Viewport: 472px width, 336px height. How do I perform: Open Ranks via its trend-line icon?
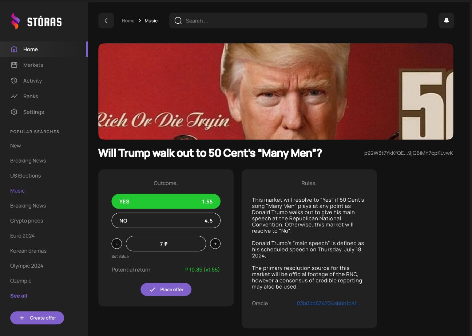14,96
